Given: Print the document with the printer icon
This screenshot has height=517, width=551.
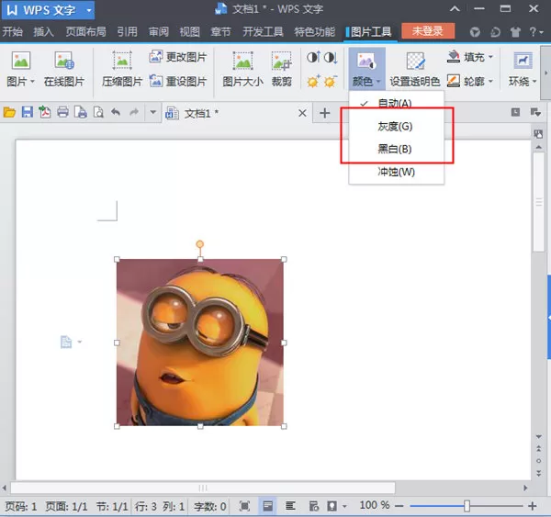Looking at the screenshot, I should (x=62, y=112).
